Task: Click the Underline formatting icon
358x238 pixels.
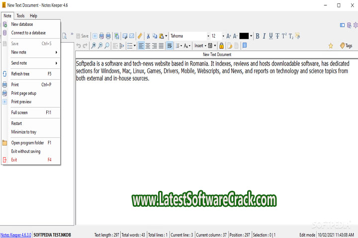Action: coord(271,36)
